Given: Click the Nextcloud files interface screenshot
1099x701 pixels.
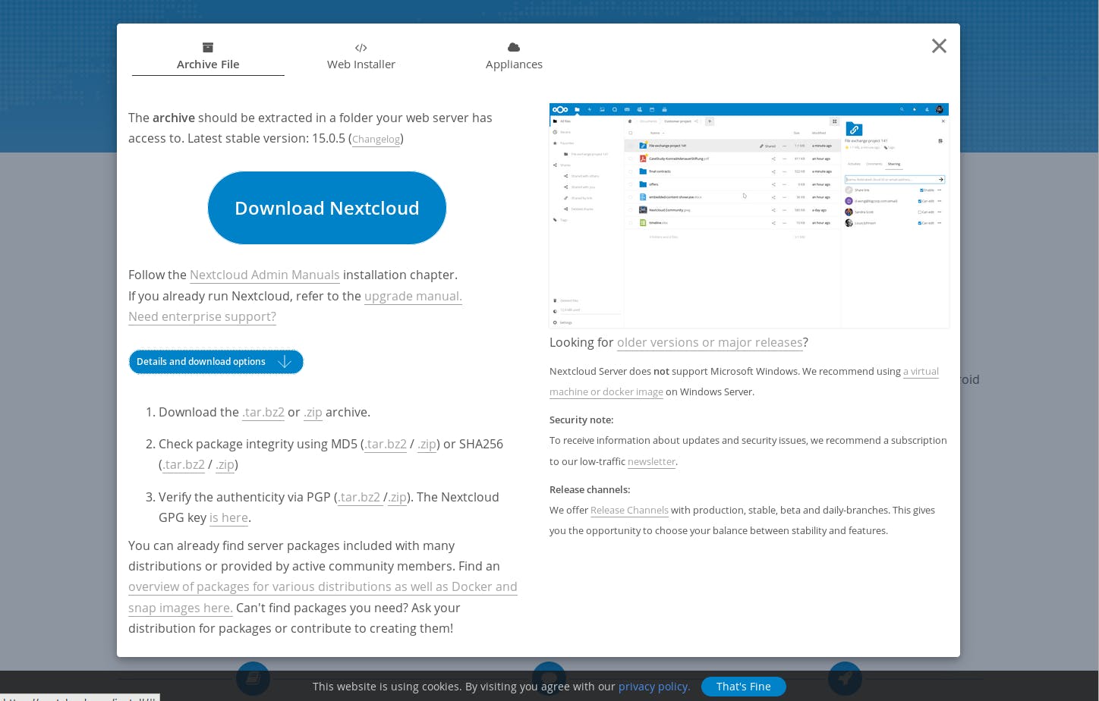Looking at the screenshot, I should pyautogui.click(x=749, y=215).
